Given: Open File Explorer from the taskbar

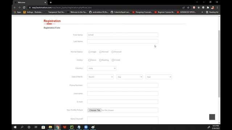Looking at the screenshot, I should (x=50, y=127).
